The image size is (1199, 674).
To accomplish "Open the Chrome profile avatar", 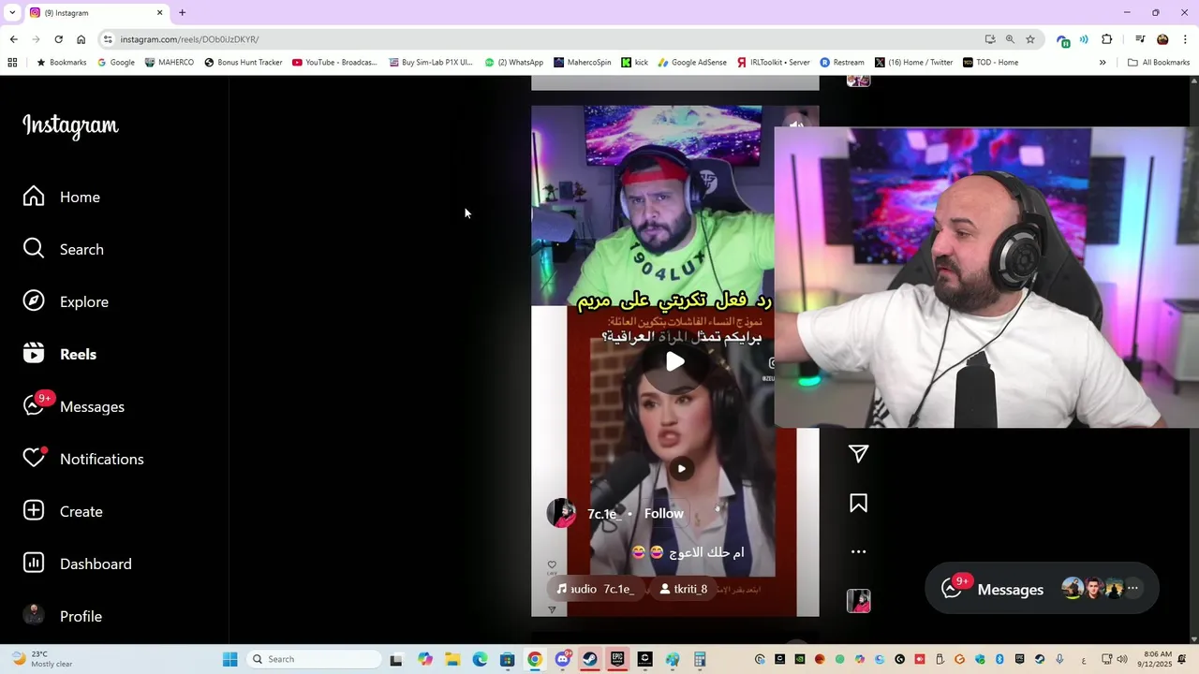I will click(1162, 39).
